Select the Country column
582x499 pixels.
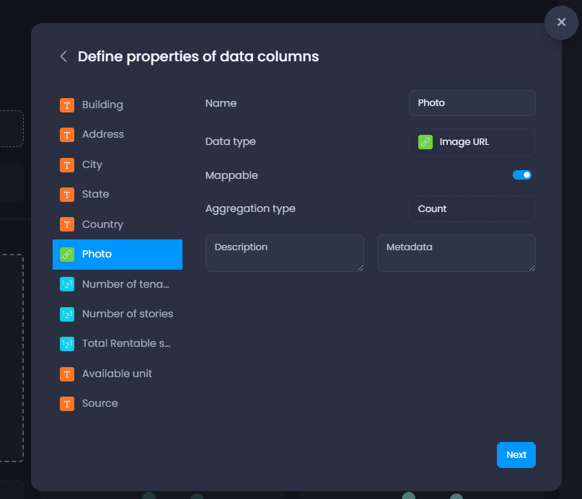[118, 224]
